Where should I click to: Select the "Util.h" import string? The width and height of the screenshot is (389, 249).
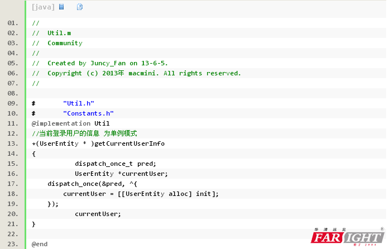[79, 103]
